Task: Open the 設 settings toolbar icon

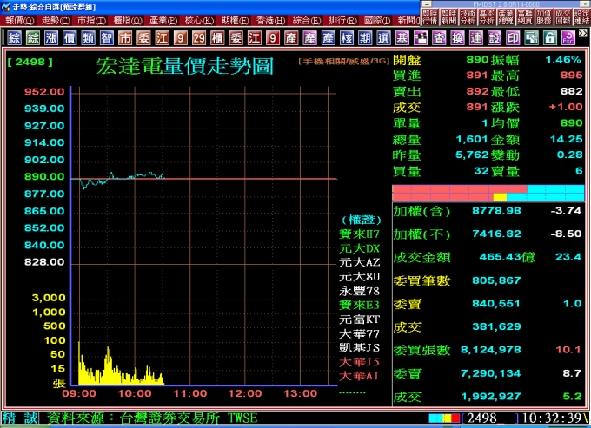Action: coord(495,38)
